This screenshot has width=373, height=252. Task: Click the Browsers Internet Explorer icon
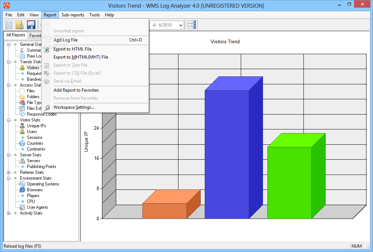(x=22, y=190)
